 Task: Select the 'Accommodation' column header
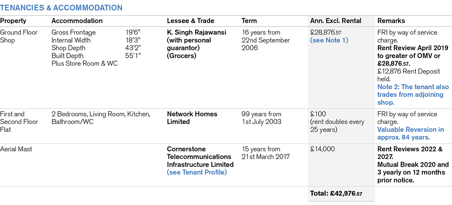[77, 21]
